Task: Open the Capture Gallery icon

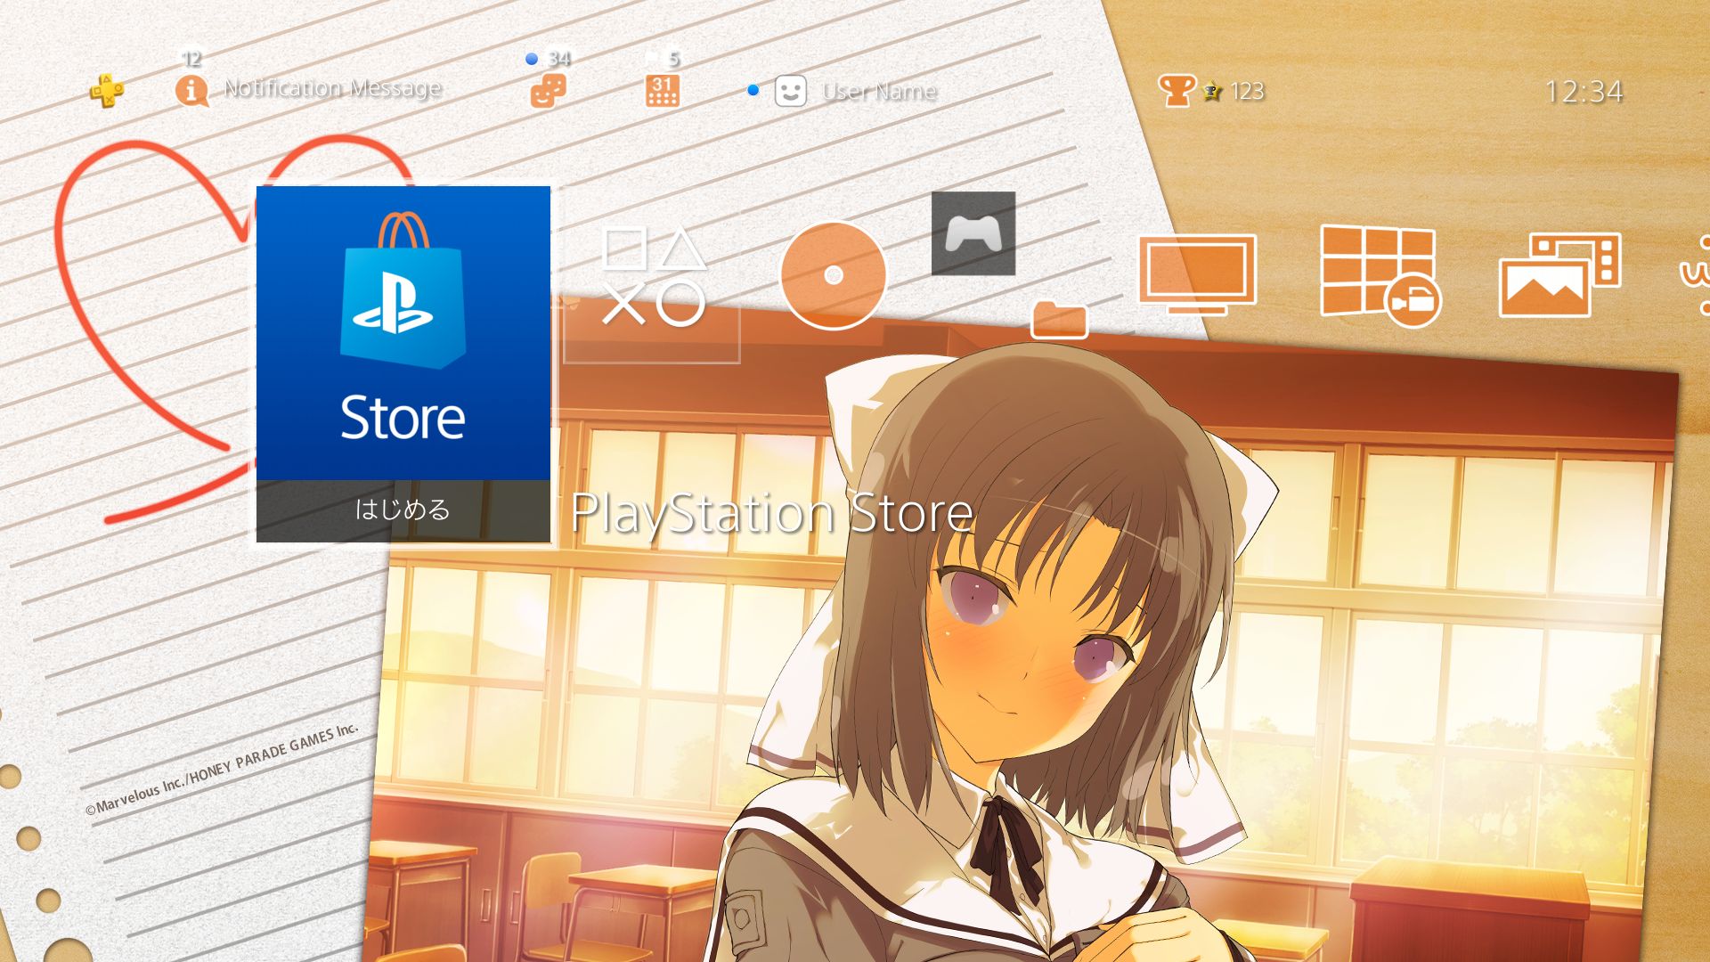Action: pyautogui.click(x=1559, y=274)
